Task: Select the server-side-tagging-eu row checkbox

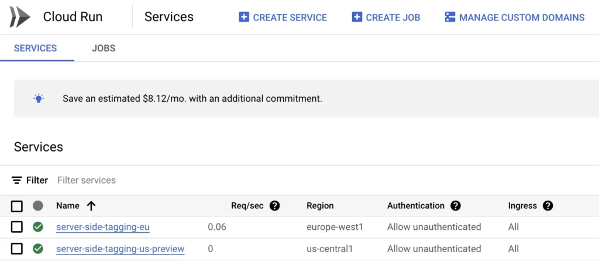Action: (17, 227)
